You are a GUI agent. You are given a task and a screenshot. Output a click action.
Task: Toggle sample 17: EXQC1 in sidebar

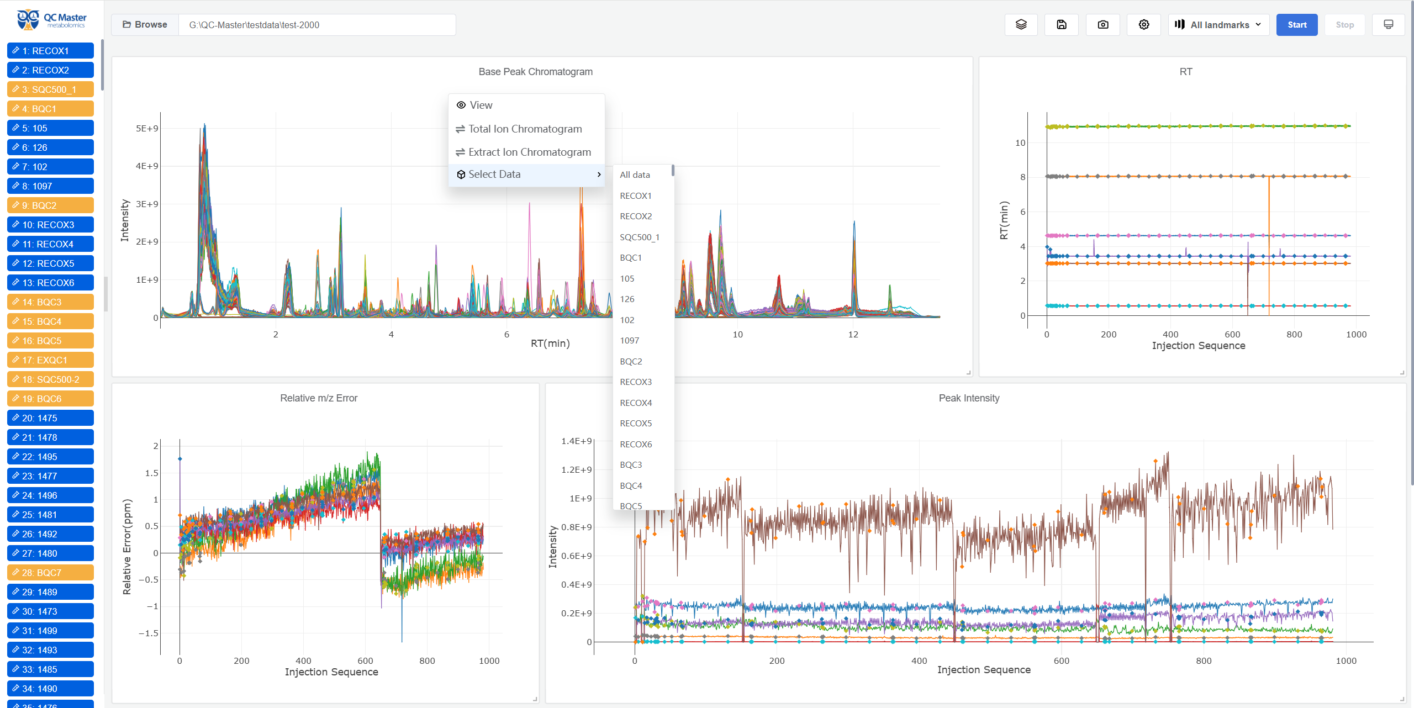coord(50,360)
